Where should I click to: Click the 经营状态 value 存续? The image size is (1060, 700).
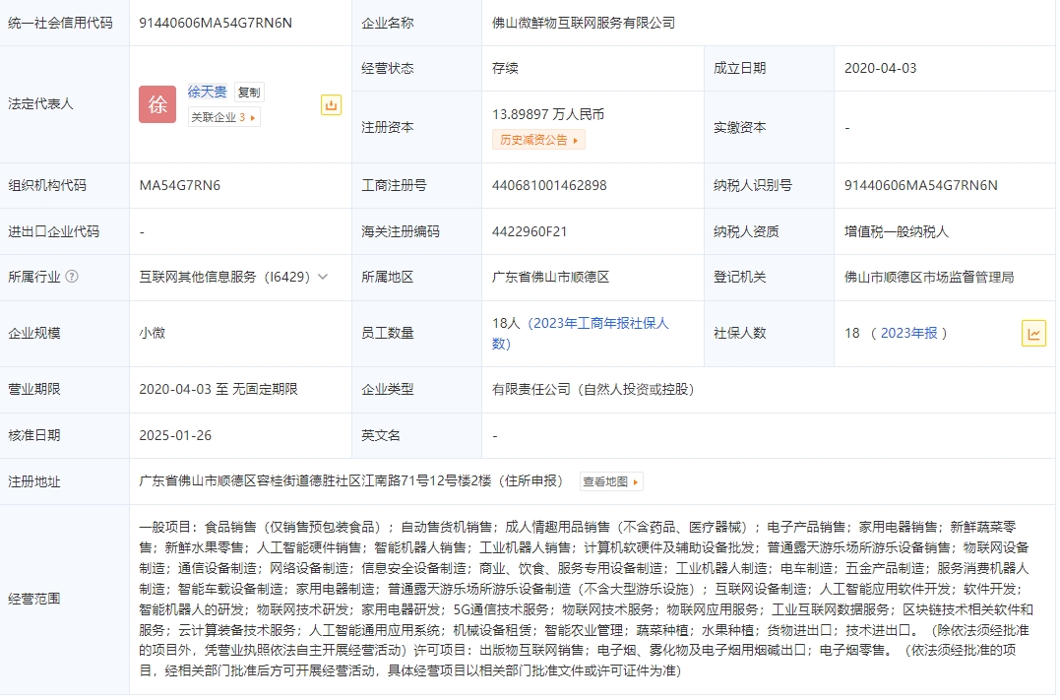(505, 68)
